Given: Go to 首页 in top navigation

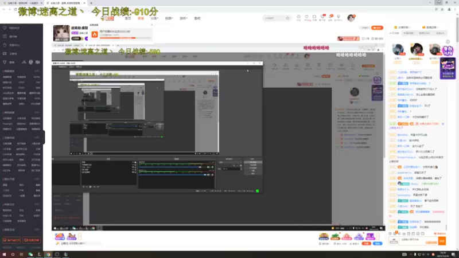Looking at the screenshot, I should tap(128, 18).
